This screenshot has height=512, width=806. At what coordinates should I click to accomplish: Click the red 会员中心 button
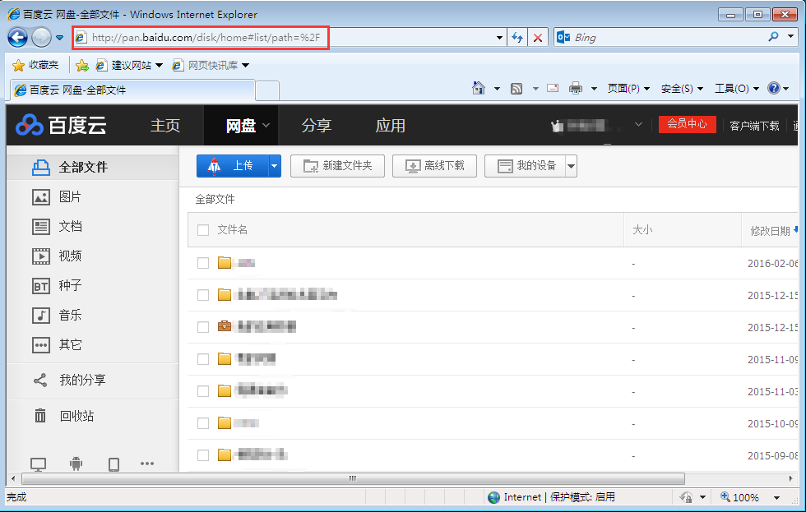point(688,124)
